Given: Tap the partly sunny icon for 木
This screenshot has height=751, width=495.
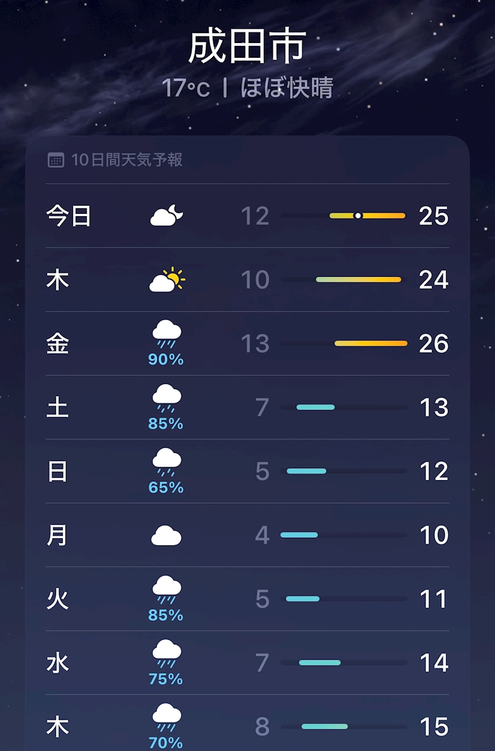Looking at the screenshot, I should (x=167, y=280).
